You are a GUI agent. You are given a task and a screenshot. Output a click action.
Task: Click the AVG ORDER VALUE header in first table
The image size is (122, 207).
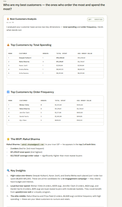pyautogui.click(x=85, y=53)
